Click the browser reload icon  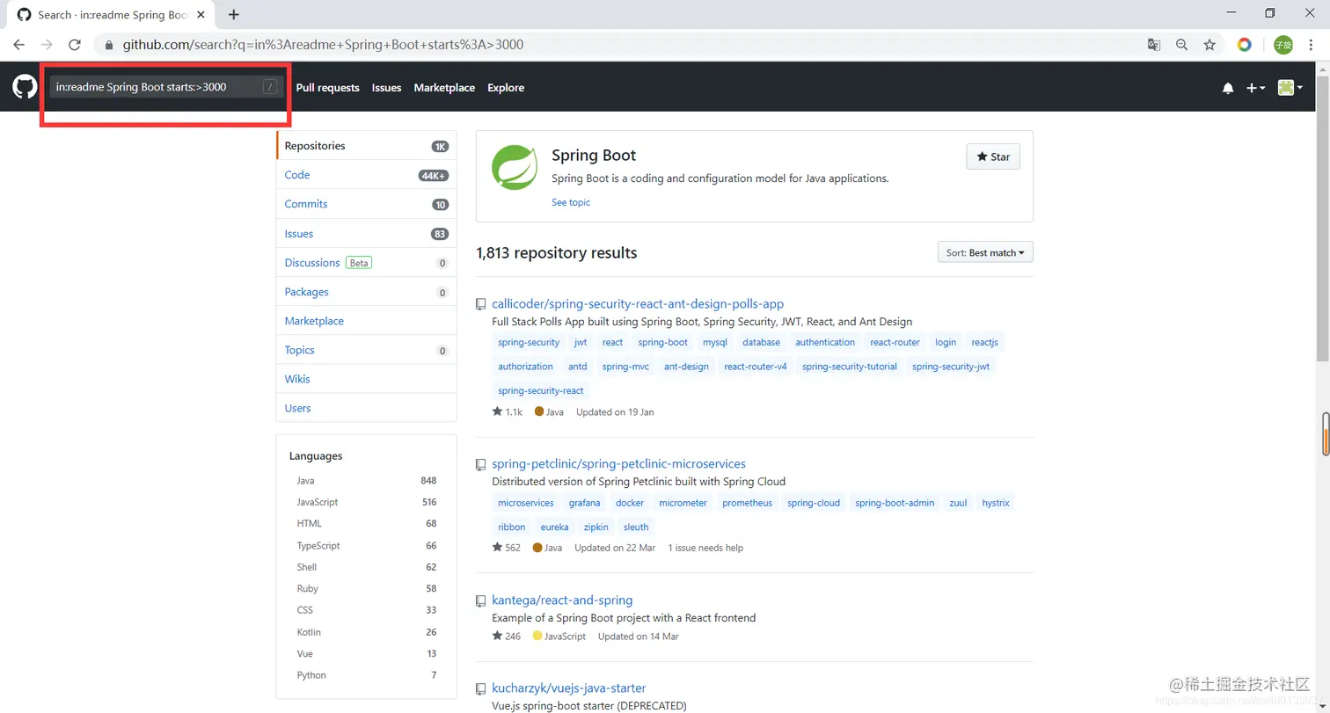[75, 44]
